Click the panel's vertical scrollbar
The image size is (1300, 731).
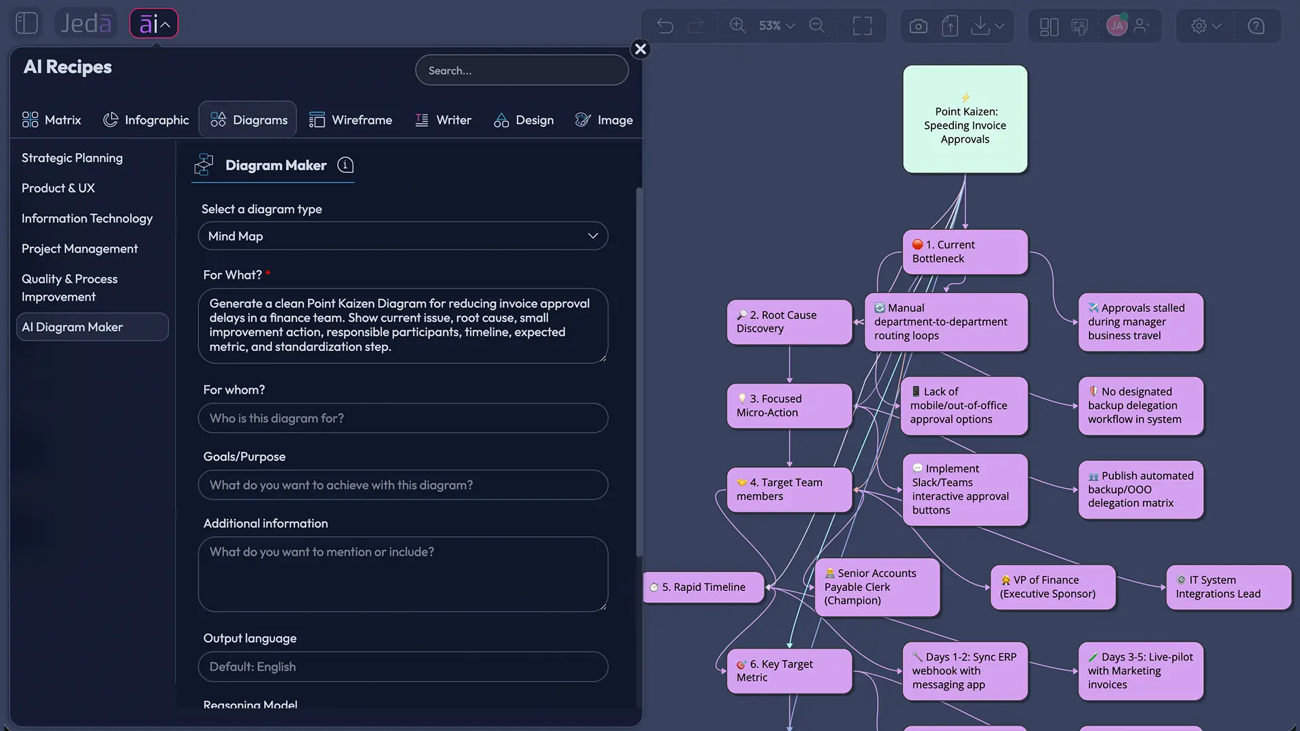pos(638,372)
